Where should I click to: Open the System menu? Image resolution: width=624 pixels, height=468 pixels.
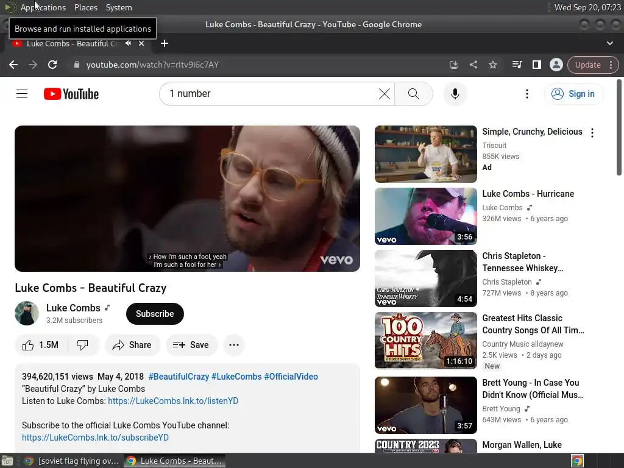click(119, 7)
